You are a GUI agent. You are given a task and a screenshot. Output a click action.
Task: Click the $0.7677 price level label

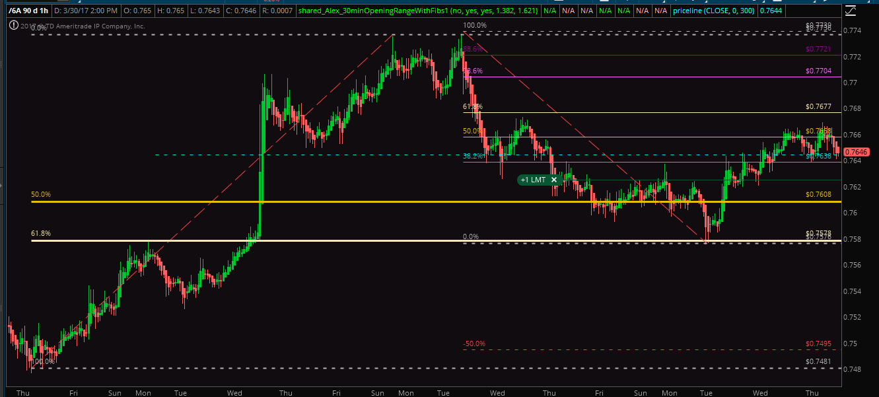pyautogui.click(x=818, y=106)
